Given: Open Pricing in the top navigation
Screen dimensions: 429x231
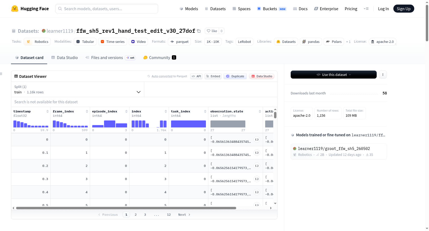Looking at the screenshot, I should coord(351,9).
